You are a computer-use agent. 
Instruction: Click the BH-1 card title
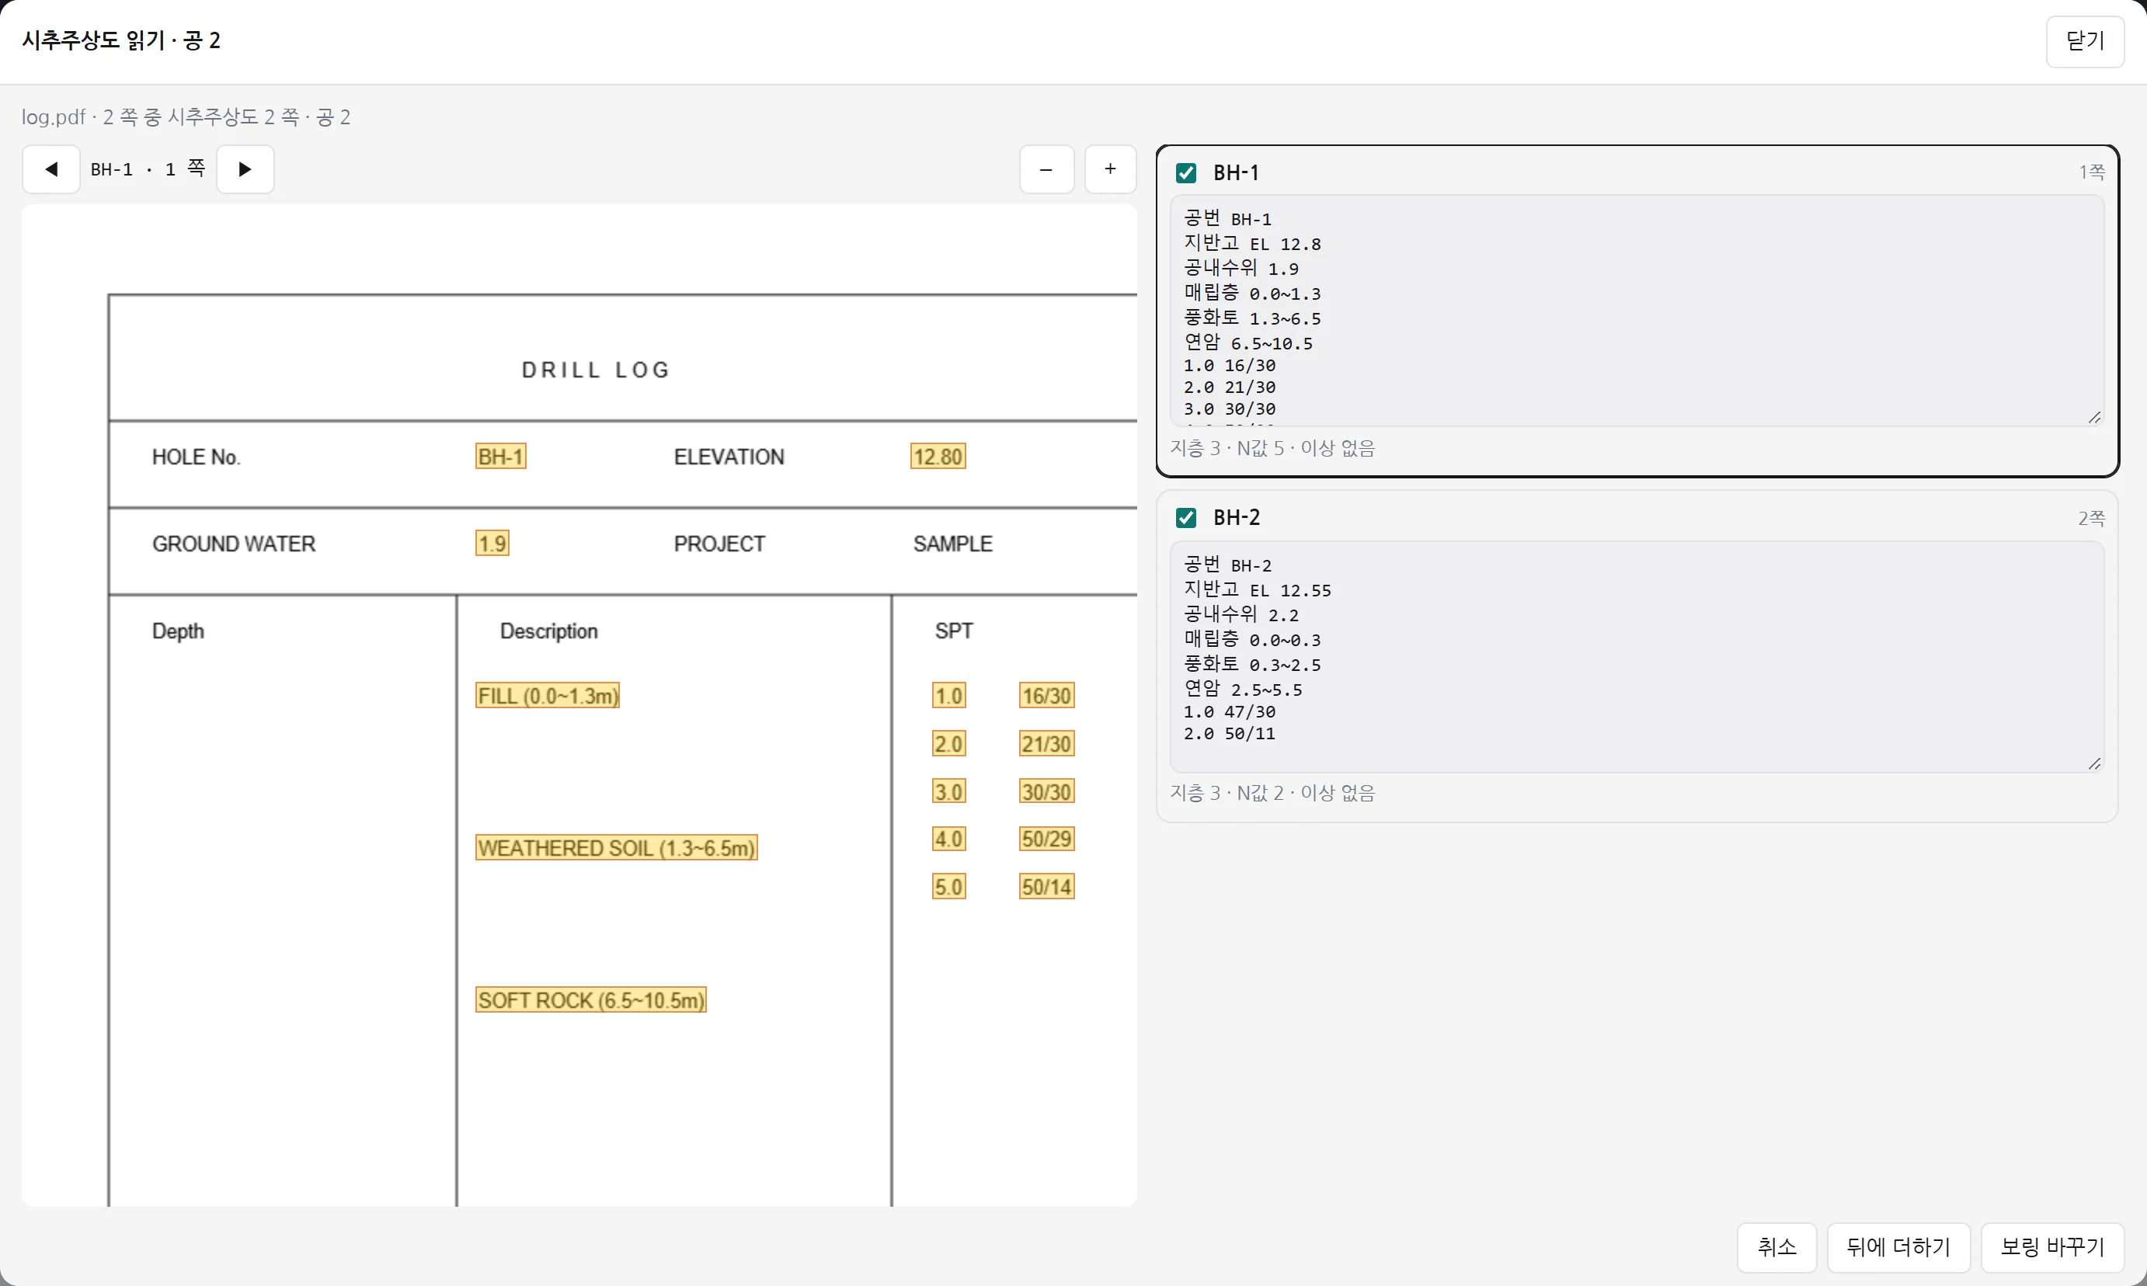click(x=1235, y=173)
